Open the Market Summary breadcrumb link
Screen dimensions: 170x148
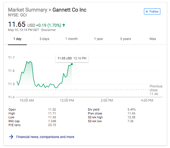click(x=28, y=10)
